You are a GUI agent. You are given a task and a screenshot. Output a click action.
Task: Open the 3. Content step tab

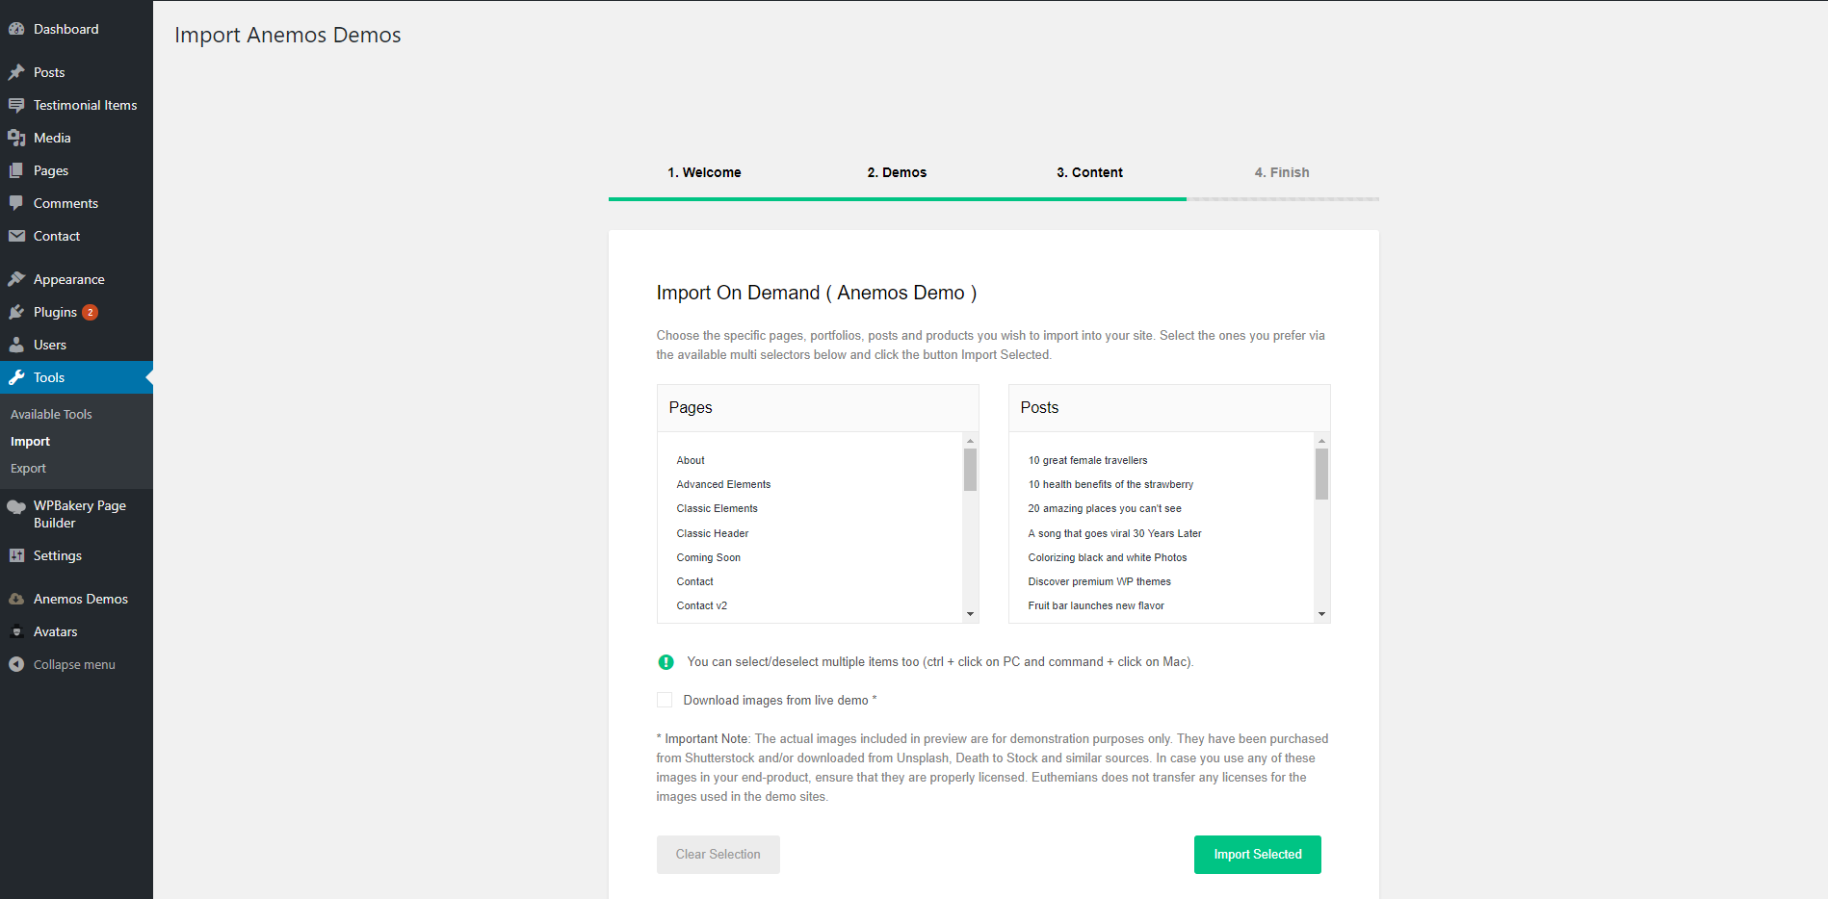[x=1089, y=172]
